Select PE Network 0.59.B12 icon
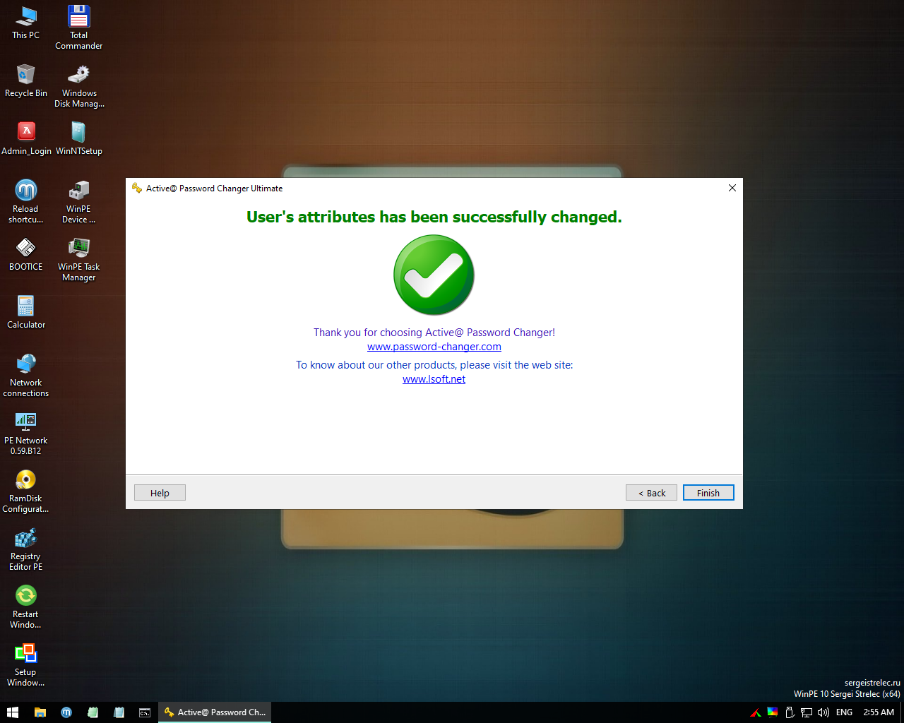This screenshot has height=723, width=904. click(26, 433)
